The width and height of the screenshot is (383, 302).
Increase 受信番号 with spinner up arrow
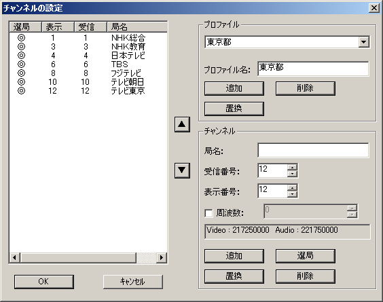(292, 168)
